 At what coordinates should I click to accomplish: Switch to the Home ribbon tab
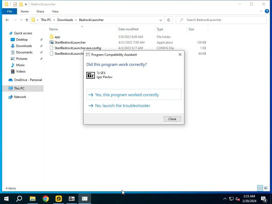[25, 11]
